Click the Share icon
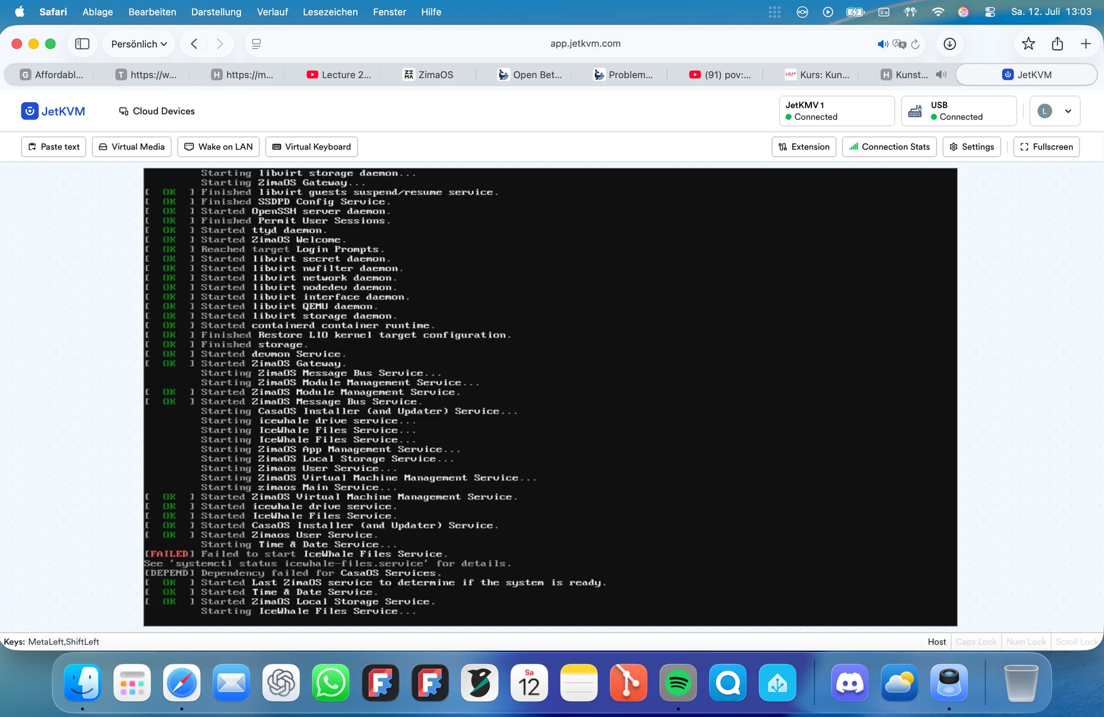This screenshot has width=1104, height=717. (1057, 44)
